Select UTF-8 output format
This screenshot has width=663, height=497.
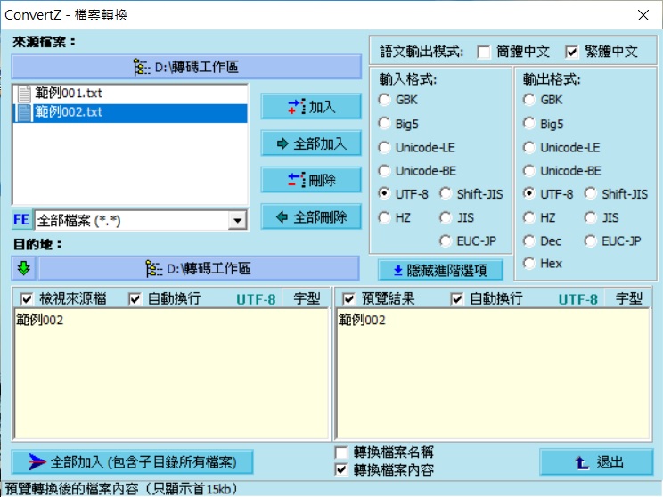[529, 194]
